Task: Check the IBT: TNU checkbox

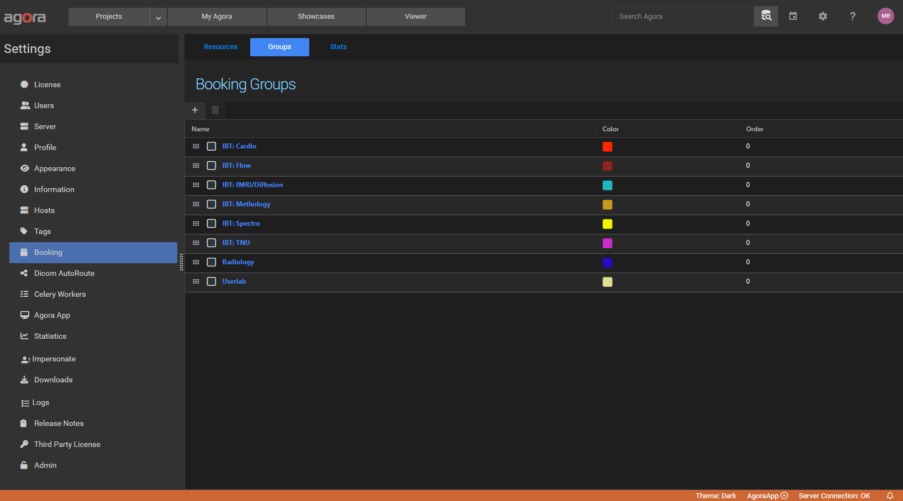Action: (212, 243)
